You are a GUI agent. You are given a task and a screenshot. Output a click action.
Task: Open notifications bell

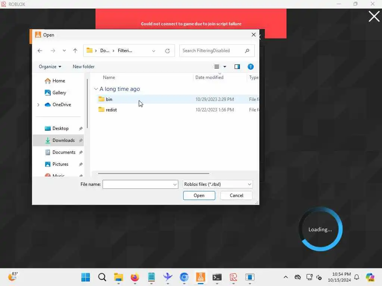coord(357,277)
